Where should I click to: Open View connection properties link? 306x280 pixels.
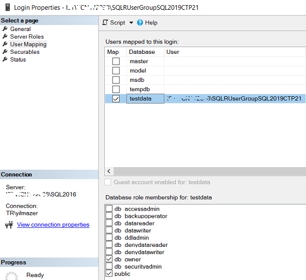[x=53, y=225]
